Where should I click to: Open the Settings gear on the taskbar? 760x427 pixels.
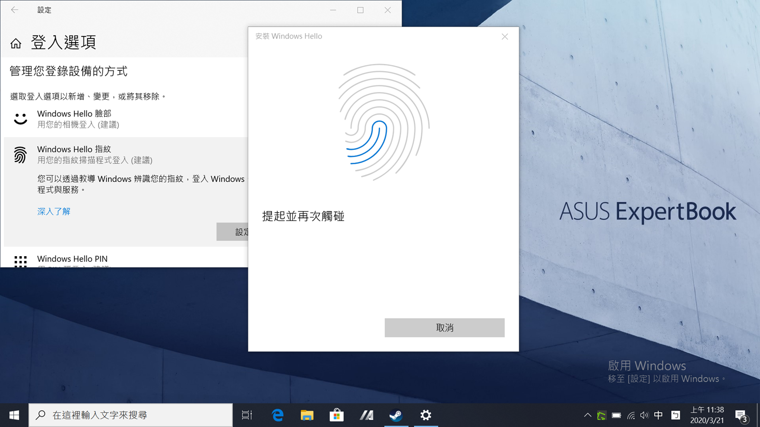pyautogui.click(x=426, y=415)
